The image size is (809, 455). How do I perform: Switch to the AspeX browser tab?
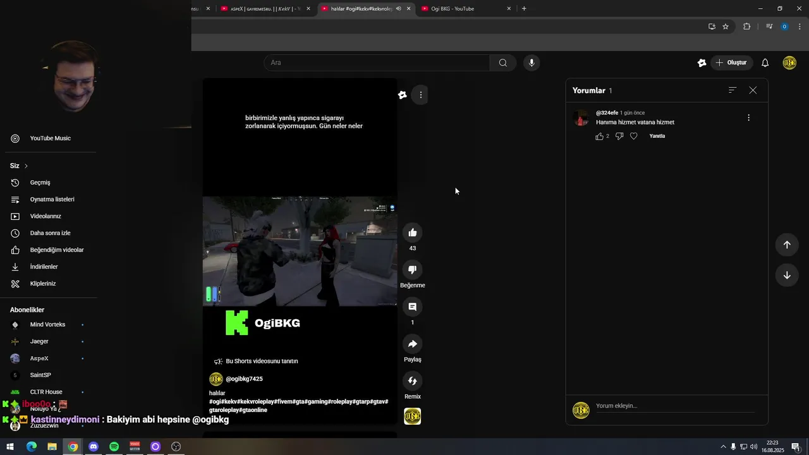coord(264,9)
